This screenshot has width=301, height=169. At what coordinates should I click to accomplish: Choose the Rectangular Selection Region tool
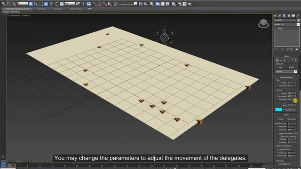click(x=41, y=4)
